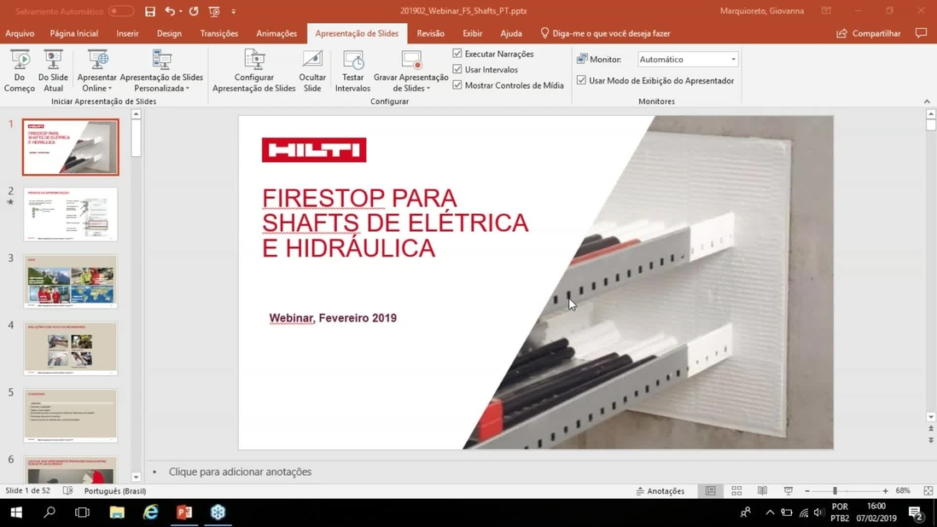This screenshot has width=937, height=527.
Task: Click zoom slider handle
Action: click(835, 490)
